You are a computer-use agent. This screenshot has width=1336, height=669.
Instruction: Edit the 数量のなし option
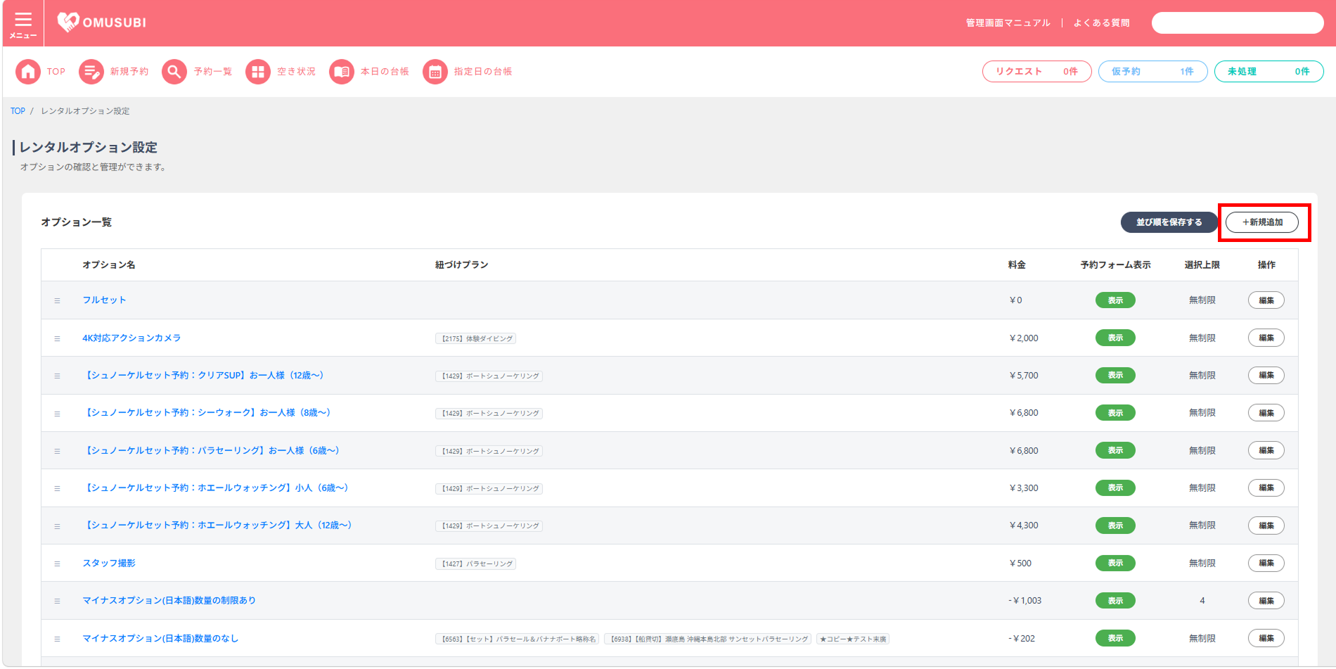click(x=1266, y=638)
